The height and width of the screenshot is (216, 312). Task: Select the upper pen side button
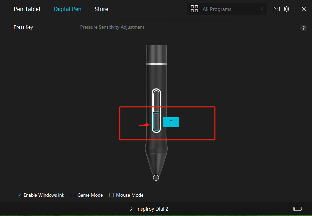[156, 101]
